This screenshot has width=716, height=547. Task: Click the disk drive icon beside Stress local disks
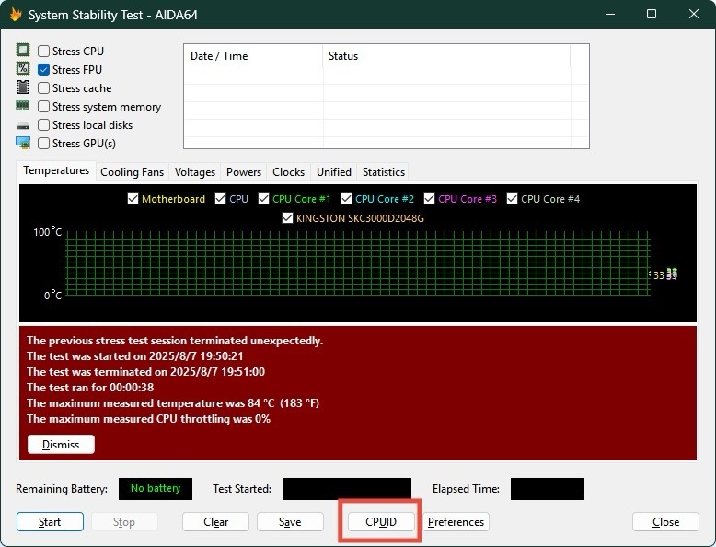(23, 125)
